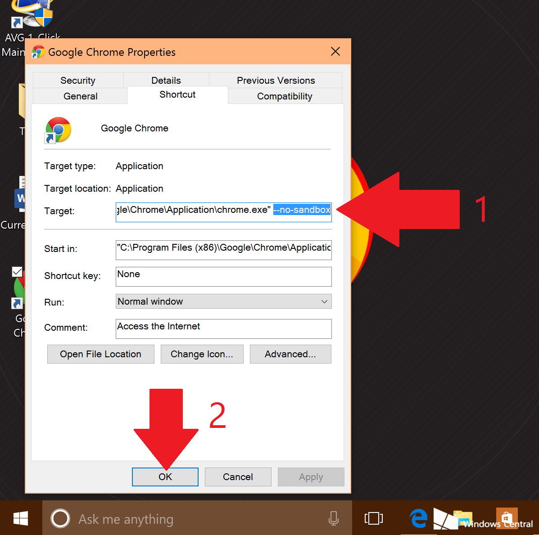Select the Shortcut tab
Image resolution: width=539 pixels, height=535 pixels.
click(x=177, y=95)
